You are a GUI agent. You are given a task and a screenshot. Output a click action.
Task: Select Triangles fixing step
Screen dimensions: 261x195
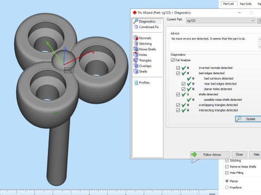[142, 60]
